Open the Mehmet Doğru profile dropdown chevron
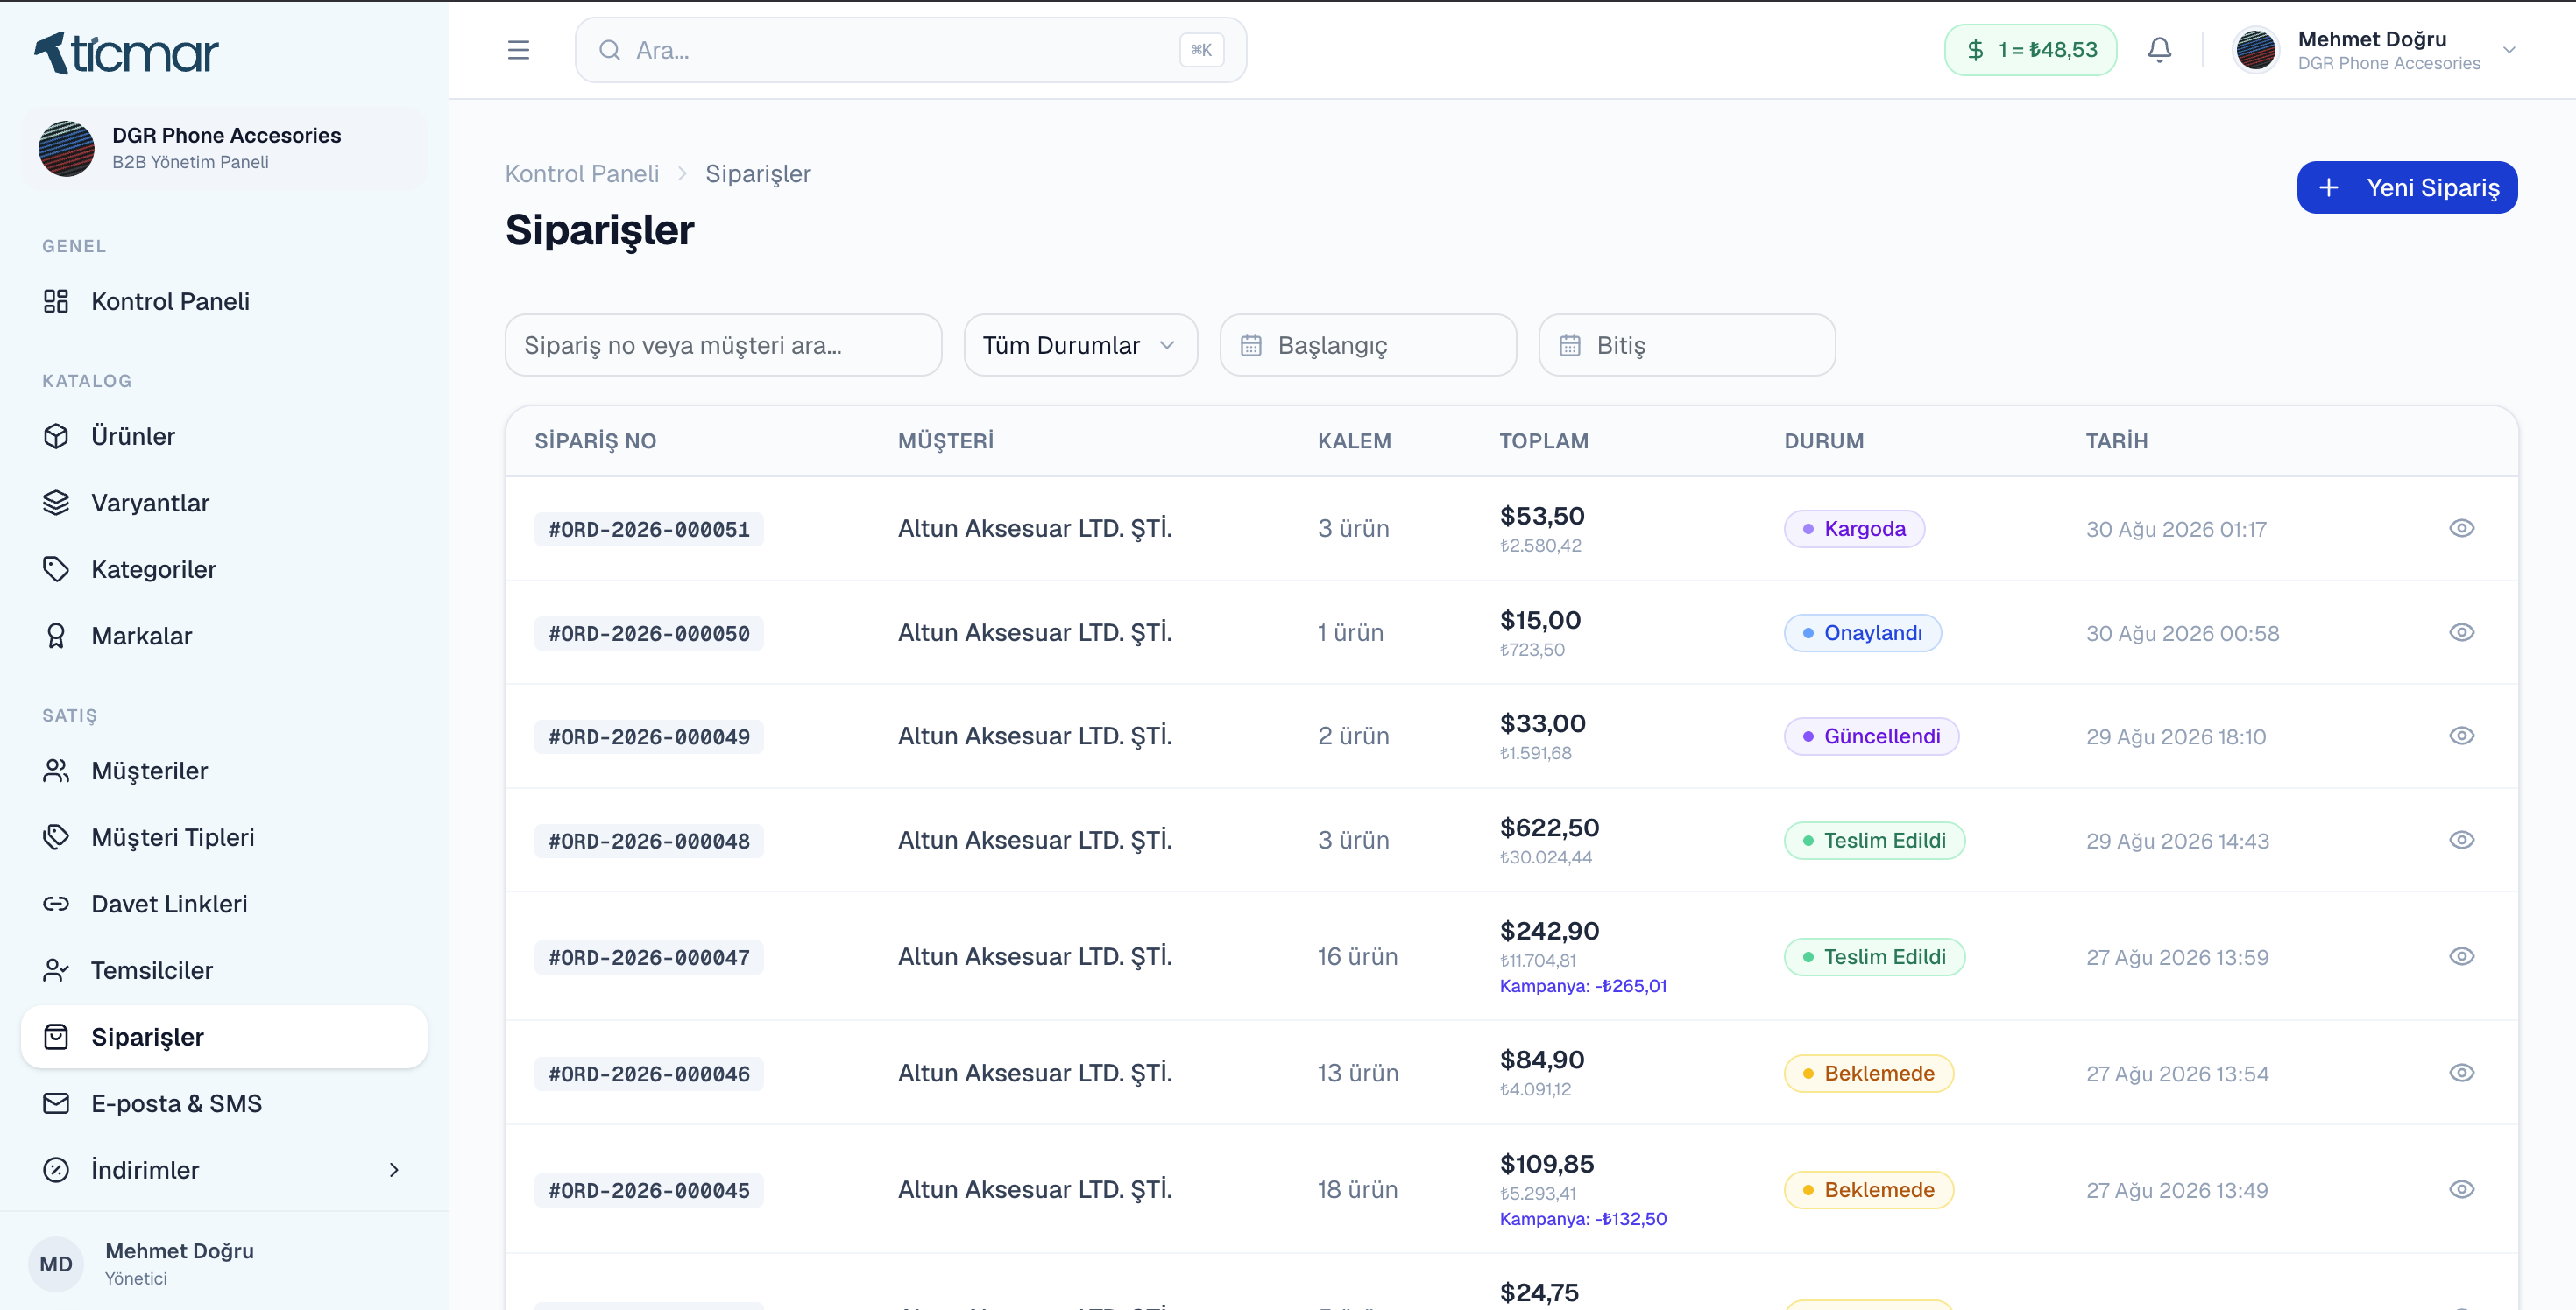The height and width of the screenshot is (1310, 2576). [2509, 50]
